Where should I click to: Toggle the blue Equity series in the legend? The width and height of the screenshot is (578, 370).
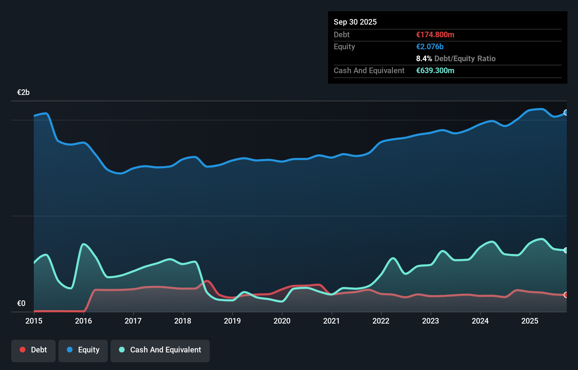83,350
